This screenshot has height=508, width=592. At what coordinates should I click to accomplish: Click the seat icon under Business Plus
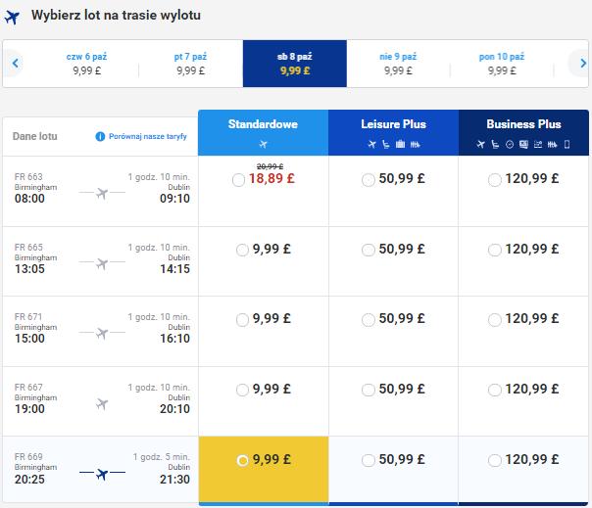tap(495, 144)
